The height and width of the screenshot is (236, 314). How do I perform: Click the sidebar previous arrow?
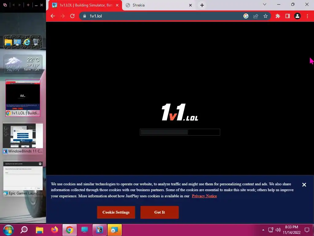[13, 5]
